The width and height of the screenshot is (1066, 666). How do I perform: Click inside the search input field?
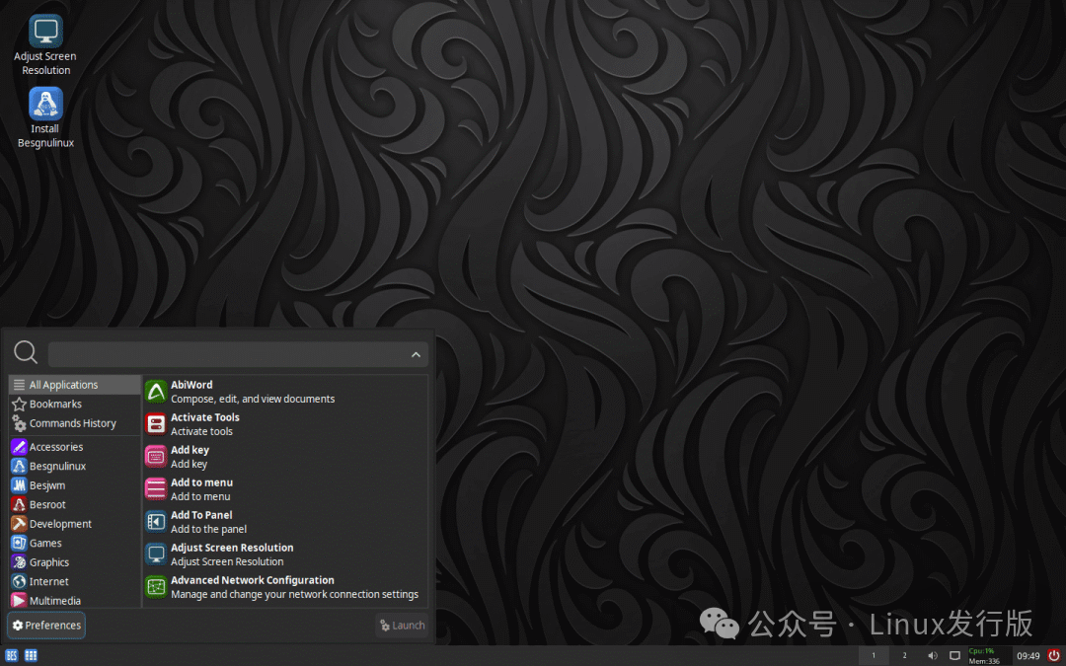point(227,352)
